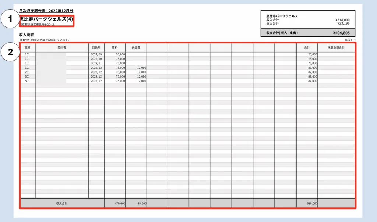Select the 契約者 column header
The width and height of the screenshot is (377, 222).
point(62,47)
